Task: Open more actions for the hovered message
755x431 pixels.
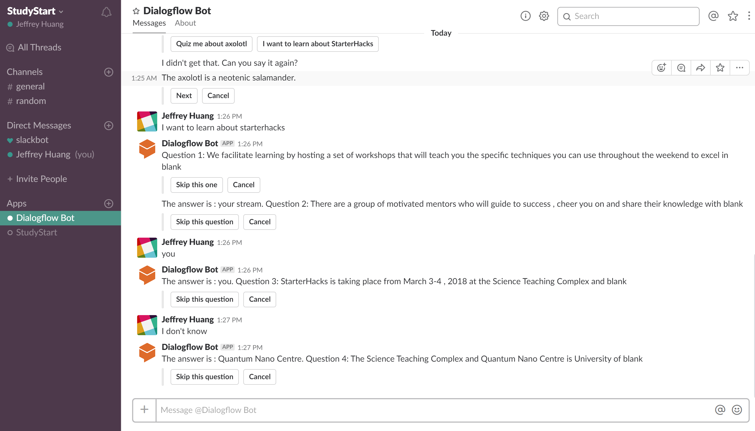Action: pos(739,68)
